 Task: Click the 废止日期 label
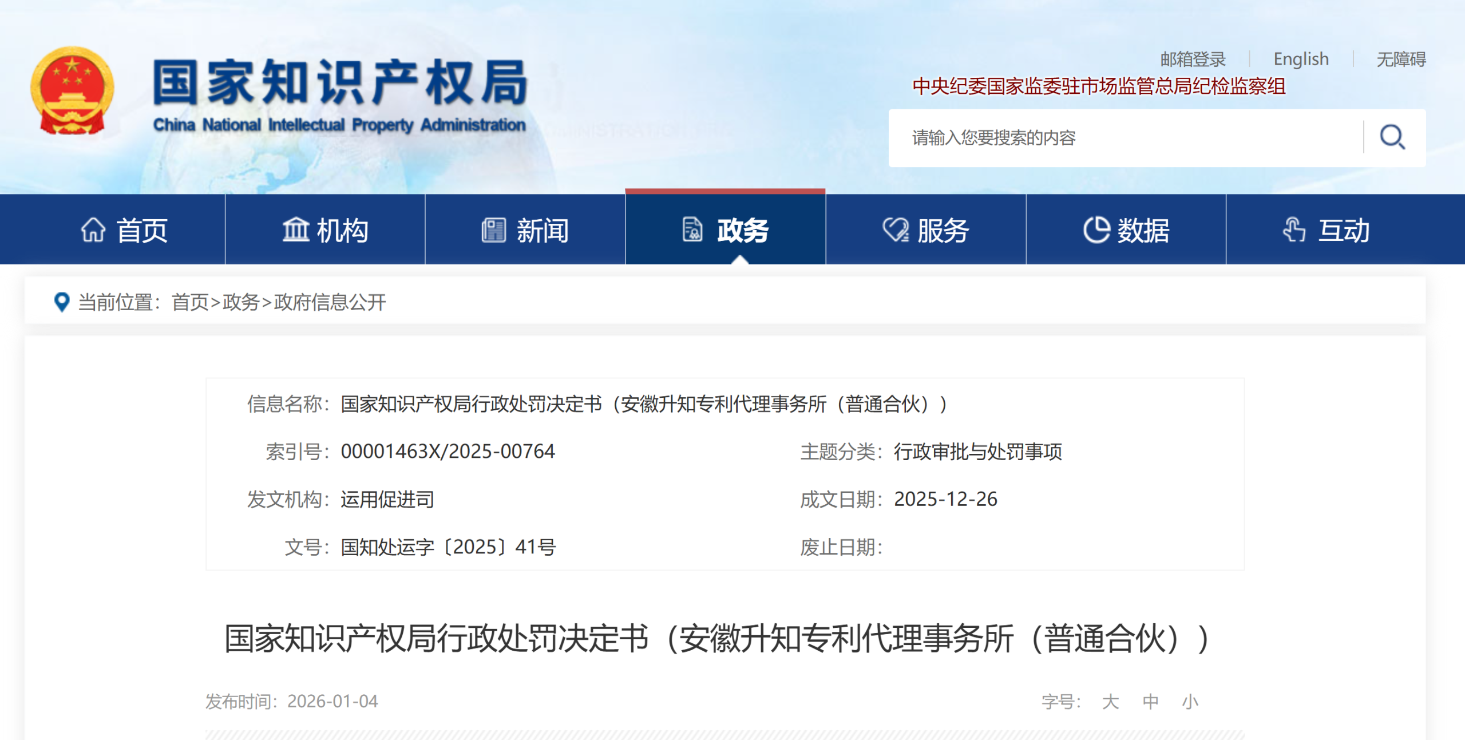[841, 547]
